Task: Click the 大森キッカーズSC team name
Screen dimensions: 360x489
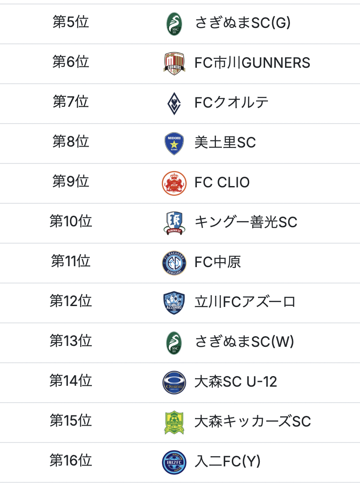Action: 253,422
